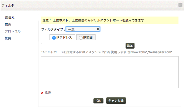184x110 pixels.
Task: Confirm the filter with the Ok button
Action: [x=98, y=101]
